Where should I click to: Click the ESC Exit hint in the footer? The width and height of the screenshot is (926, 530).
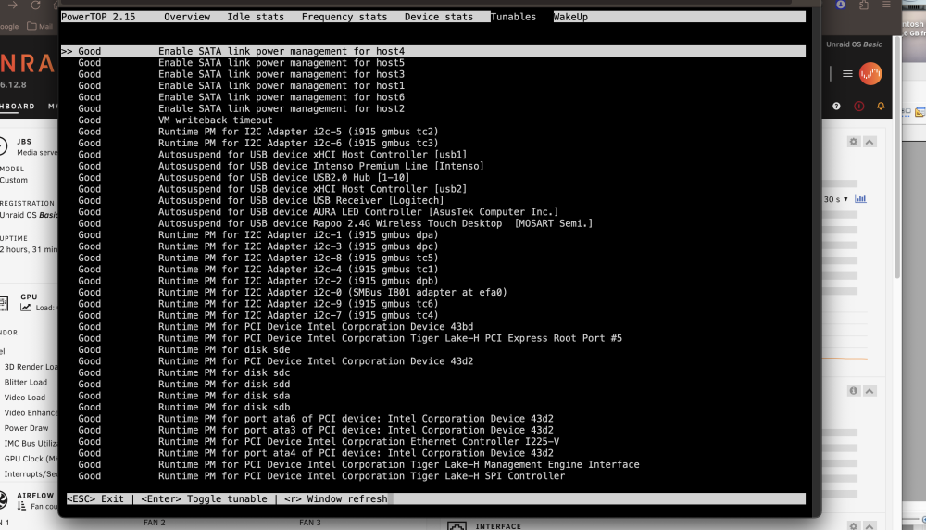click(x=95, y=498)
